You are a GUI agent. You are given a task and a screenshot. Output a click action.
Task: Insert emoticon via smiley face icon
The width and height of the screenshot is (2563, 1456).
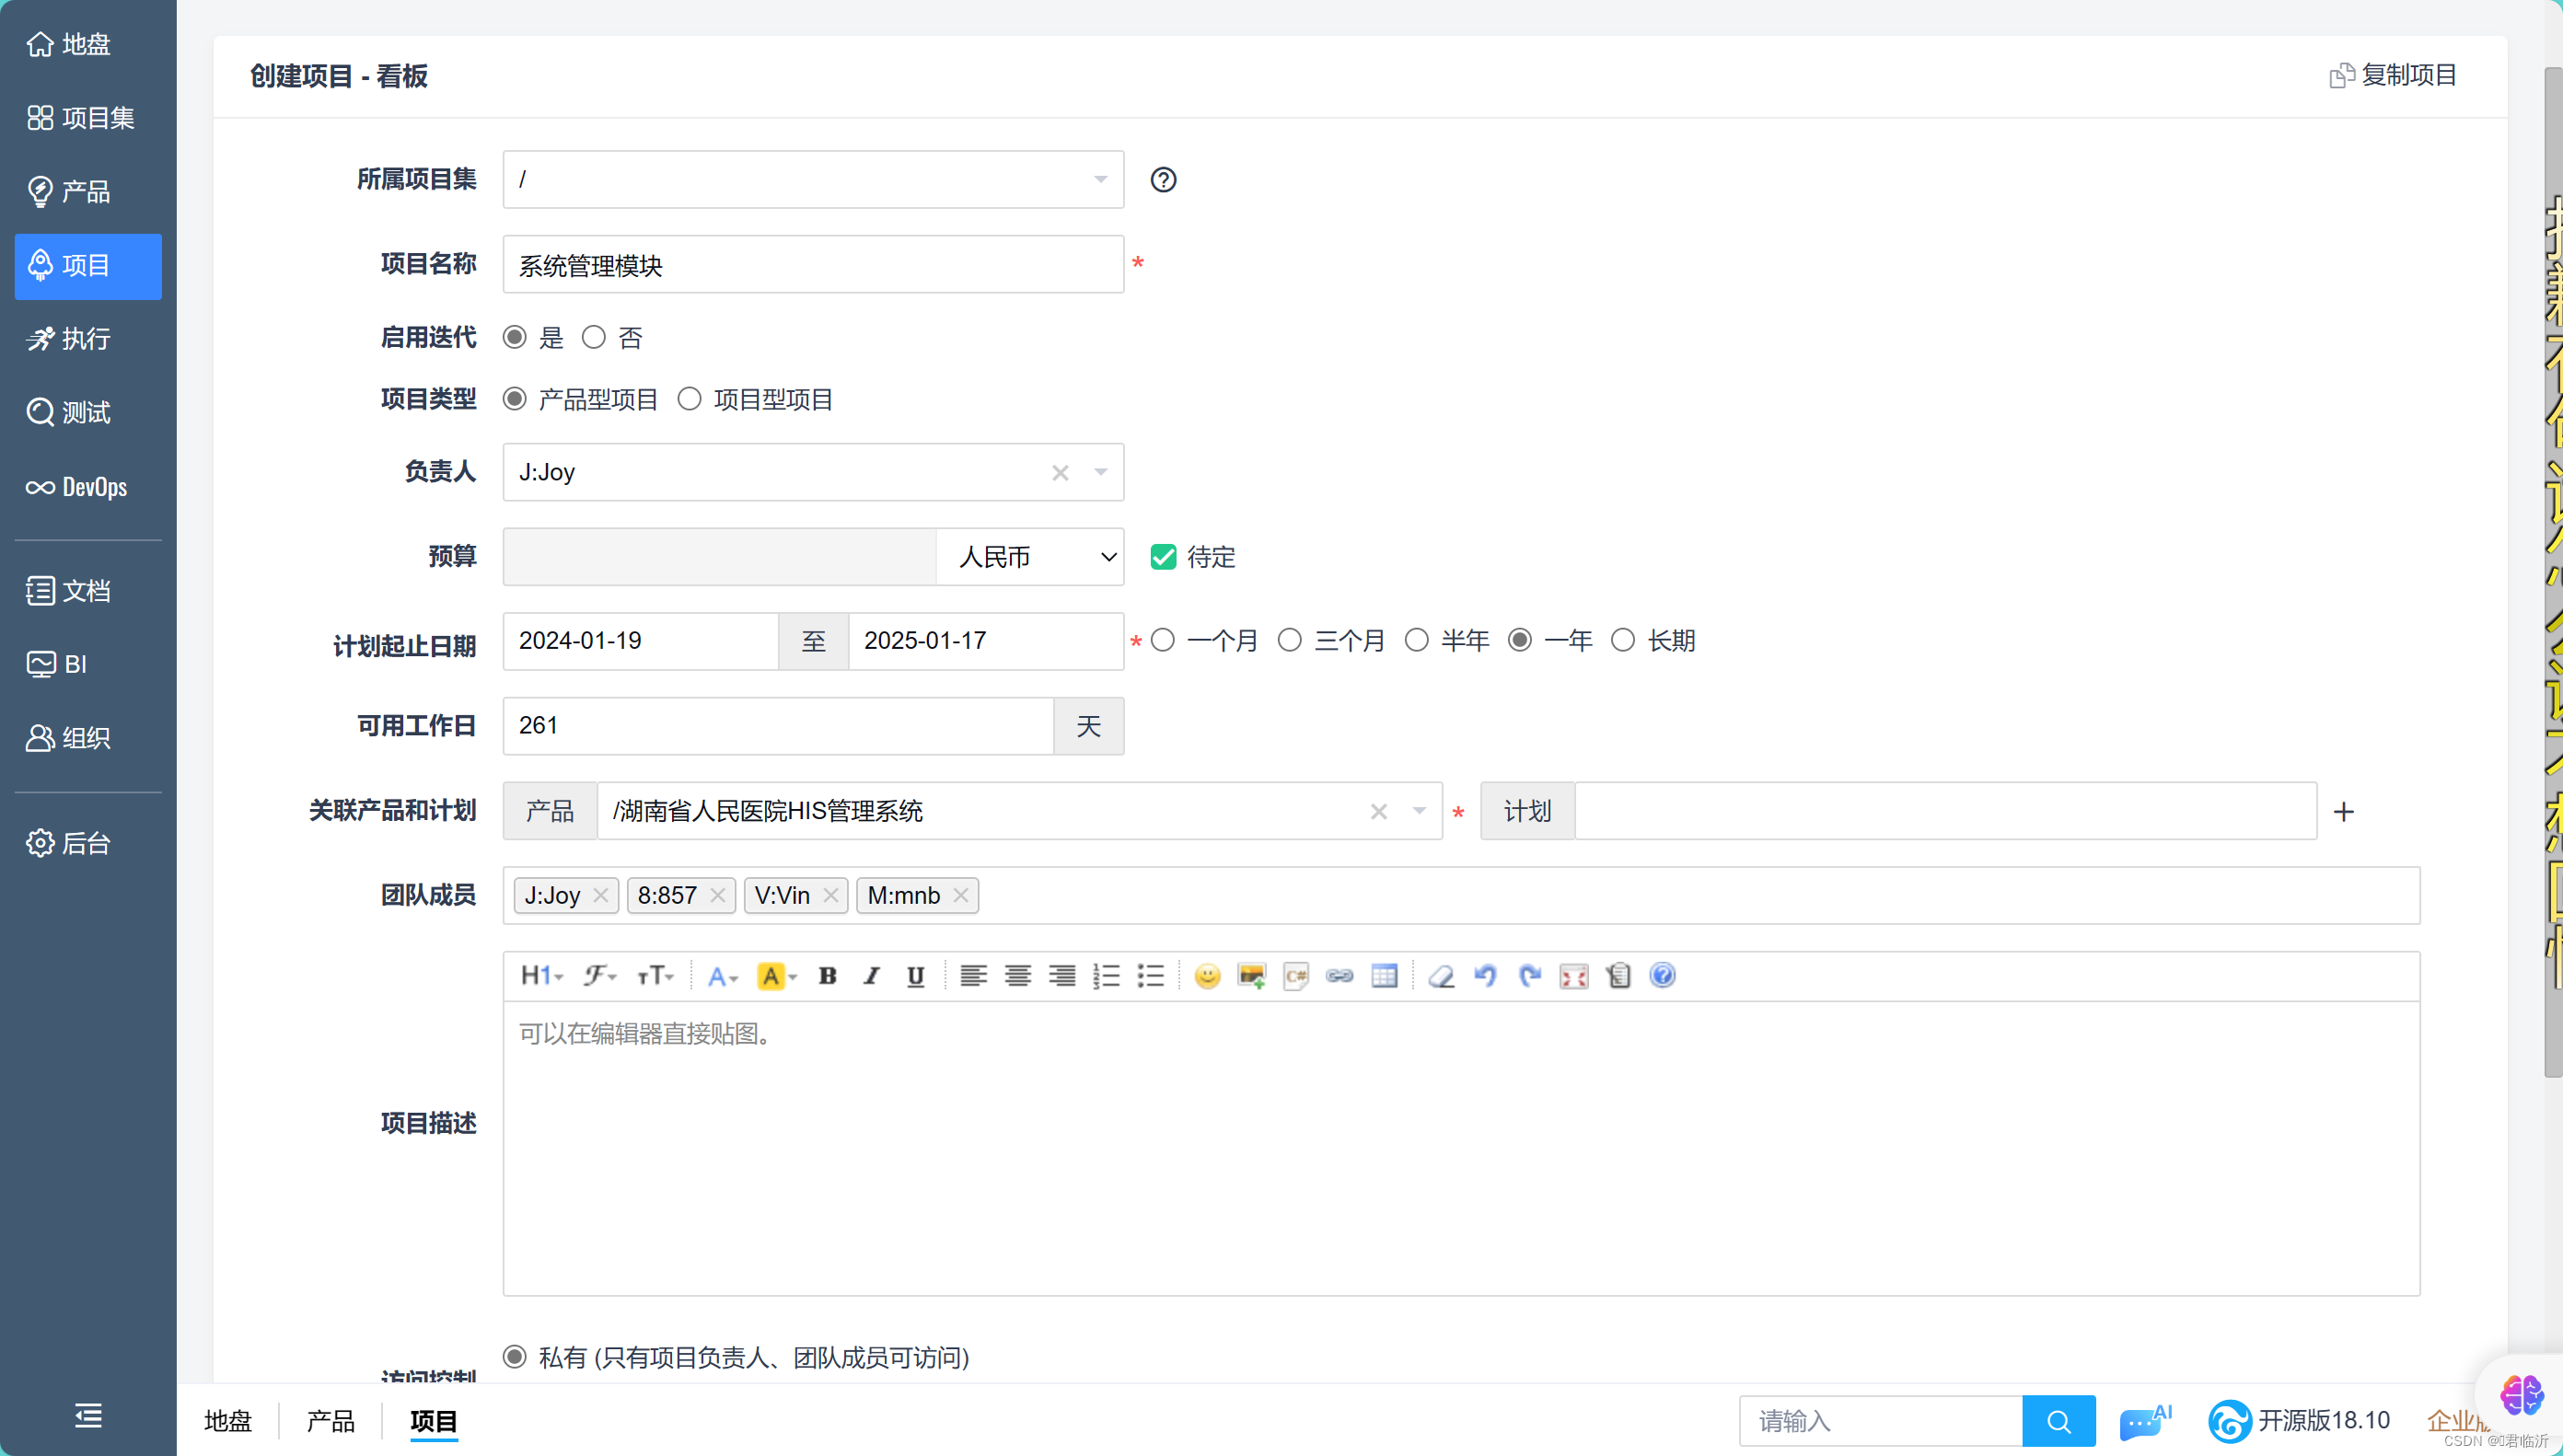tap(1207, 976)
